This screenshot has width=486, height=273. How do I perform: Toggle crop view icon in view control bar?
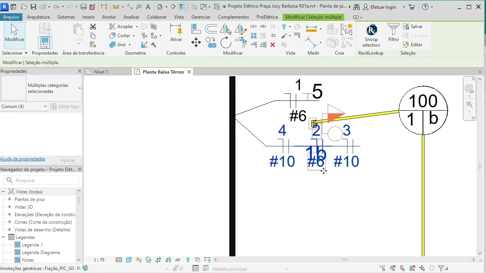click(x=158, y=260)
